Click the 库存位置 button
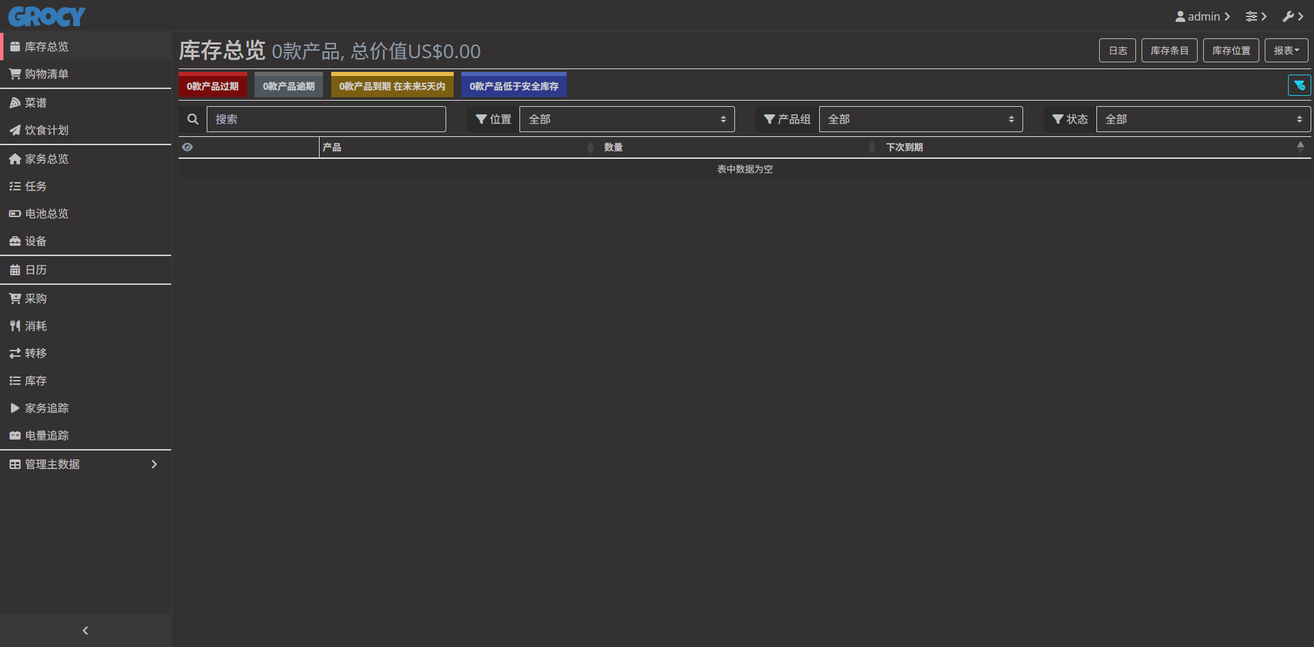1314x647 pixels. pyautogui.click(x=1231, y=51)
